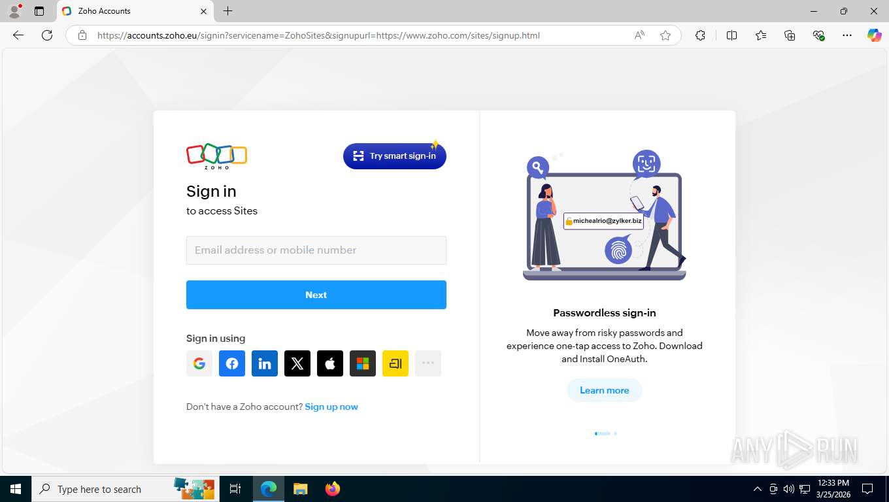Go back with browser back arrow
Viewport: 889px width, 502px height.
18,35
